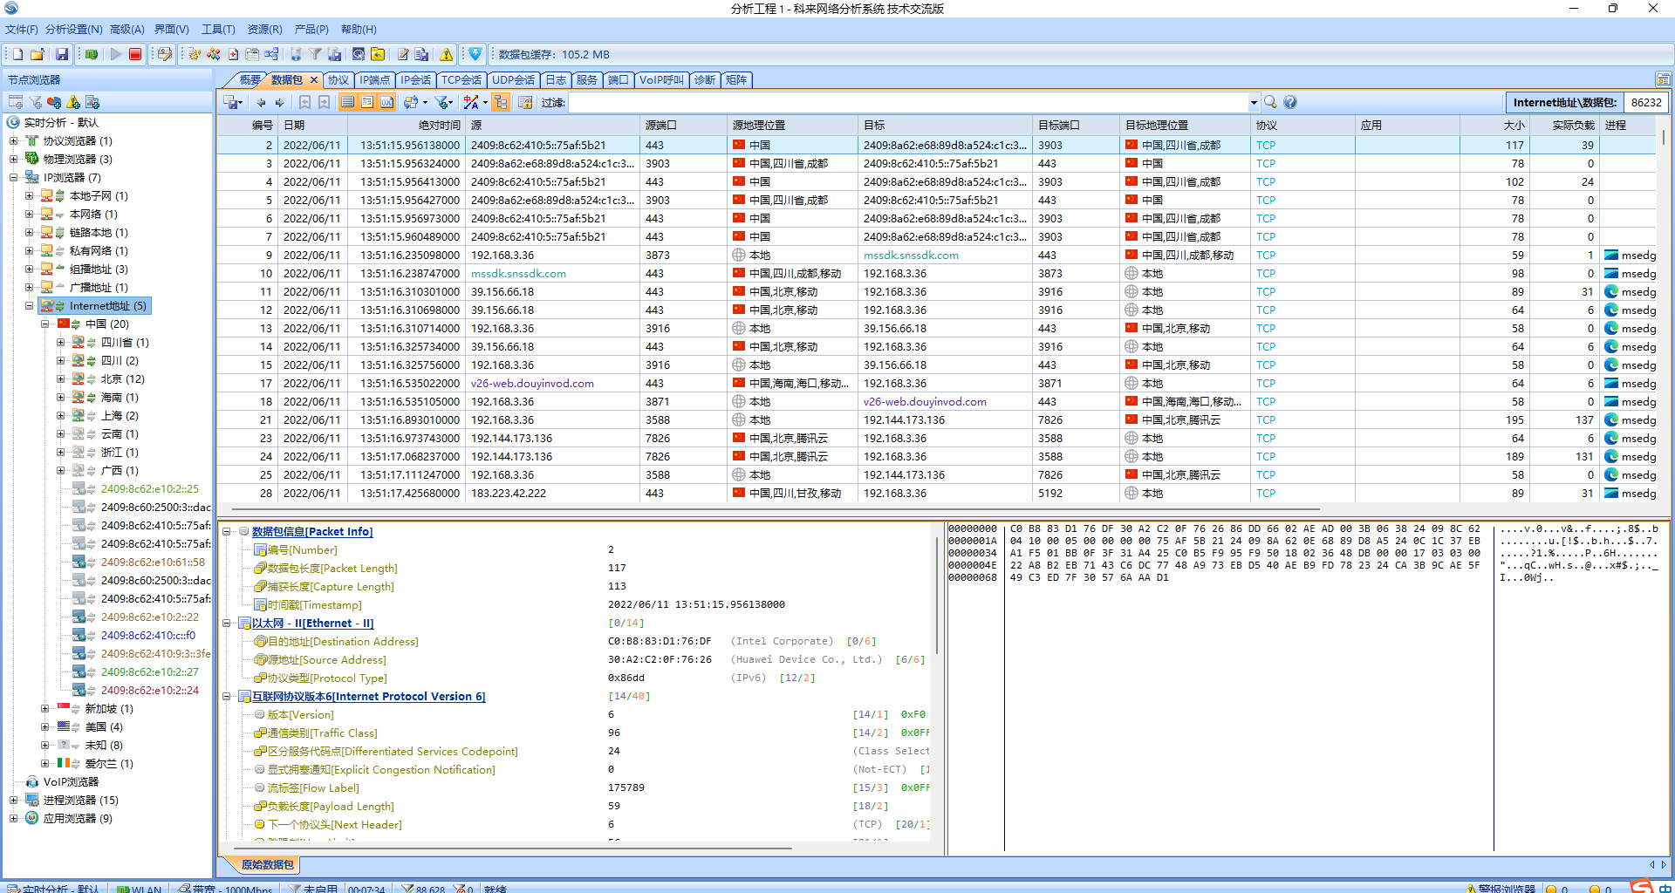Select the 目的地址[Destination Address] decode row
The width and height of the screenshot is (1675, 893).
point(343,642)
